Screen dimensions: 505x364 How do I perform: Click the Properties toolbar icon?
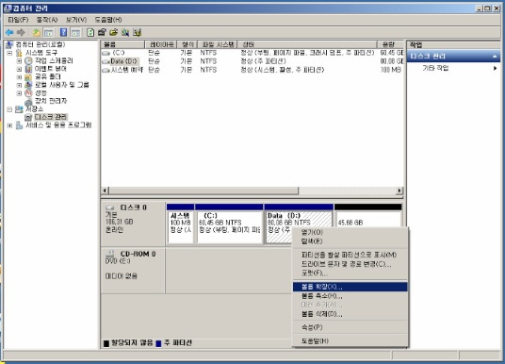point(102,32)
